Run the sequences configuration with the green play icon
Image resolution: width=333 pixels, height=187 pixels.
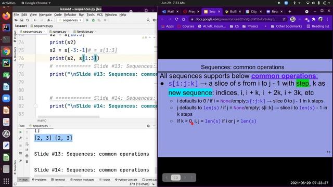point(87,20)
